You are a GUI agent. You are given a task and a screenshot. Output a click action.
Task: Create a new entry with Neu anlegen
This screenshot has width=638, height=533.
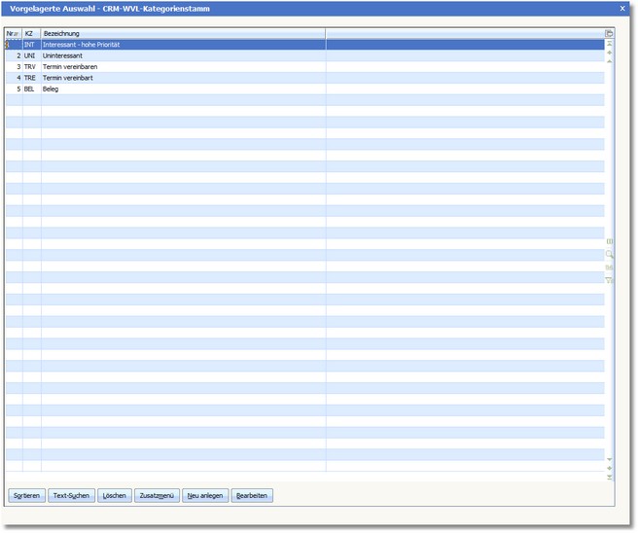pos(205,496)
